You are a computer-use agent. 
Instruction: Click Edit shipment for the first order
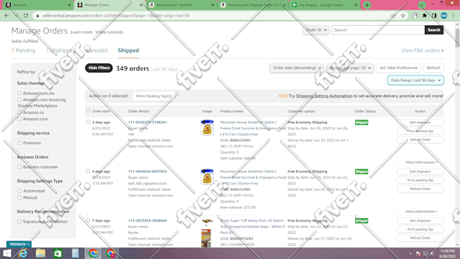[x=420, y=122]
